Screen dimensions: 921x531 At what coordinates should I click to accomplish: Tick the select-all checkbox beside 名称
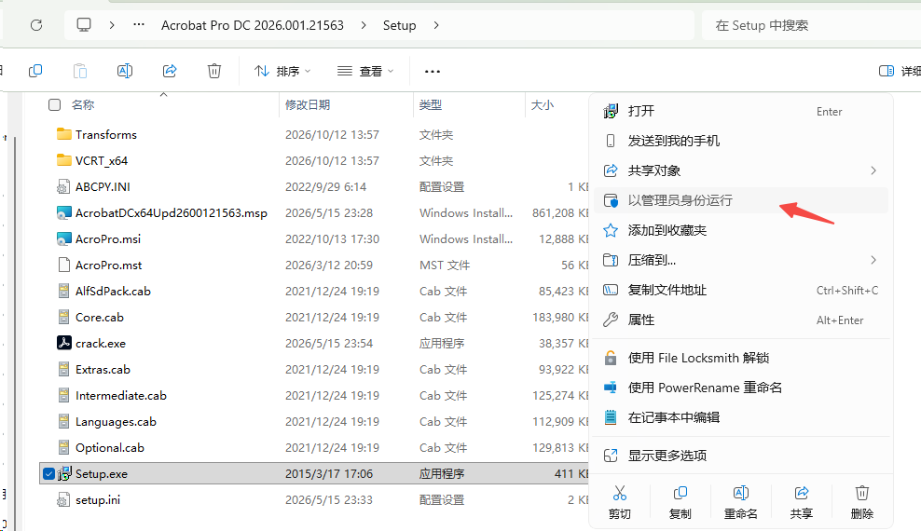(55, 104)
